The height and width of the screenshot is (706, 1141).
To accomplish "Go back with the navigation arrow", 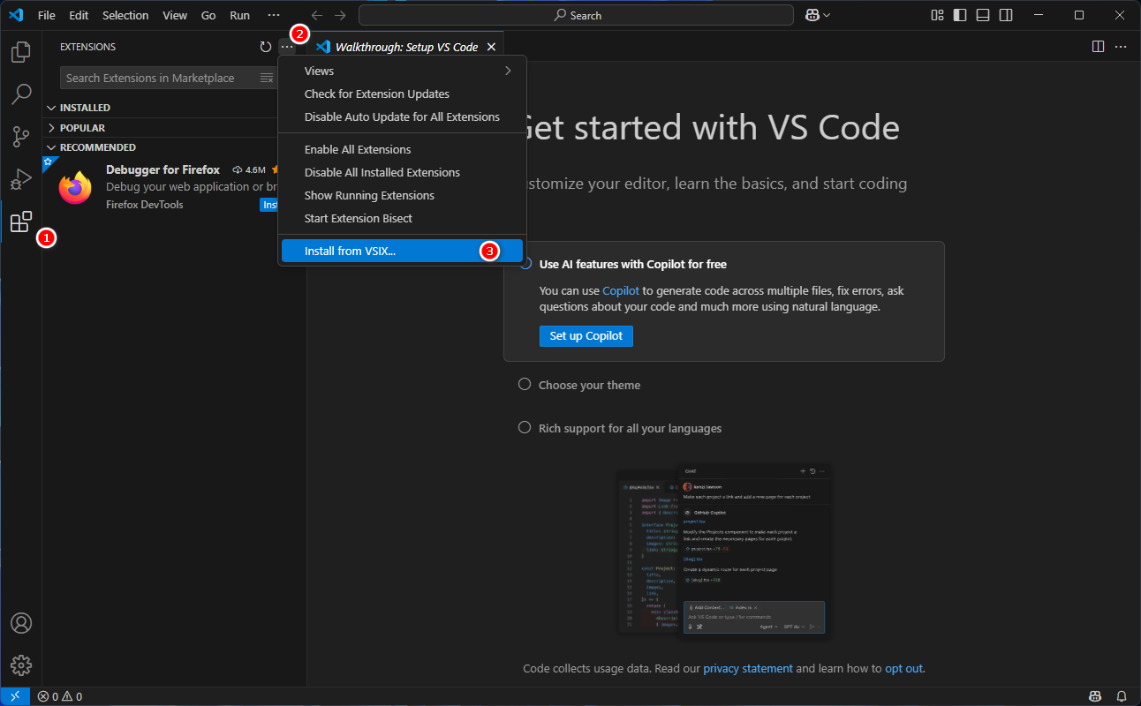I will 317,15.
